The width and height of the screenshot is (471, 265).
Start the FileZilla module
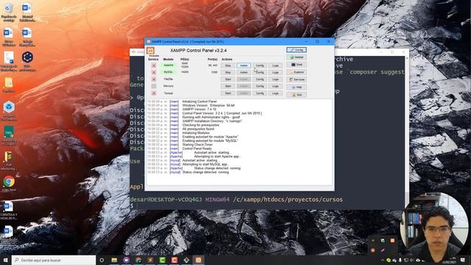pyautogui.click(x=228, y=79)
